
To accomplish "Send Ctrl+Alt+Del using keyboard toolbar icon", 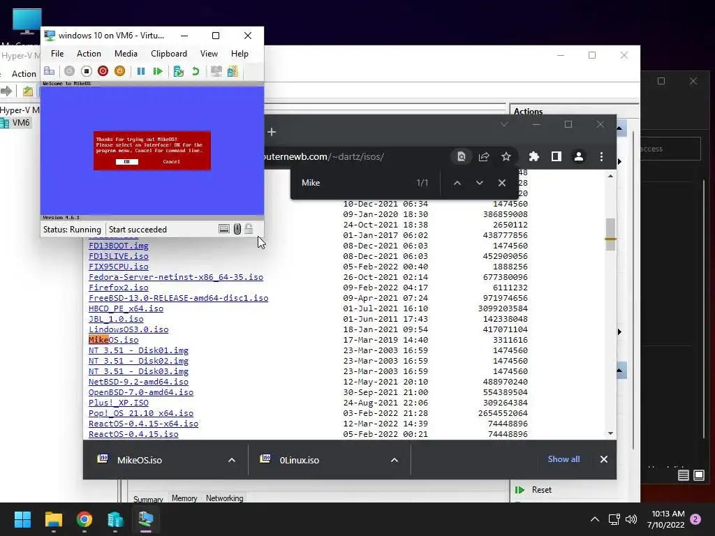I will 50,71.
